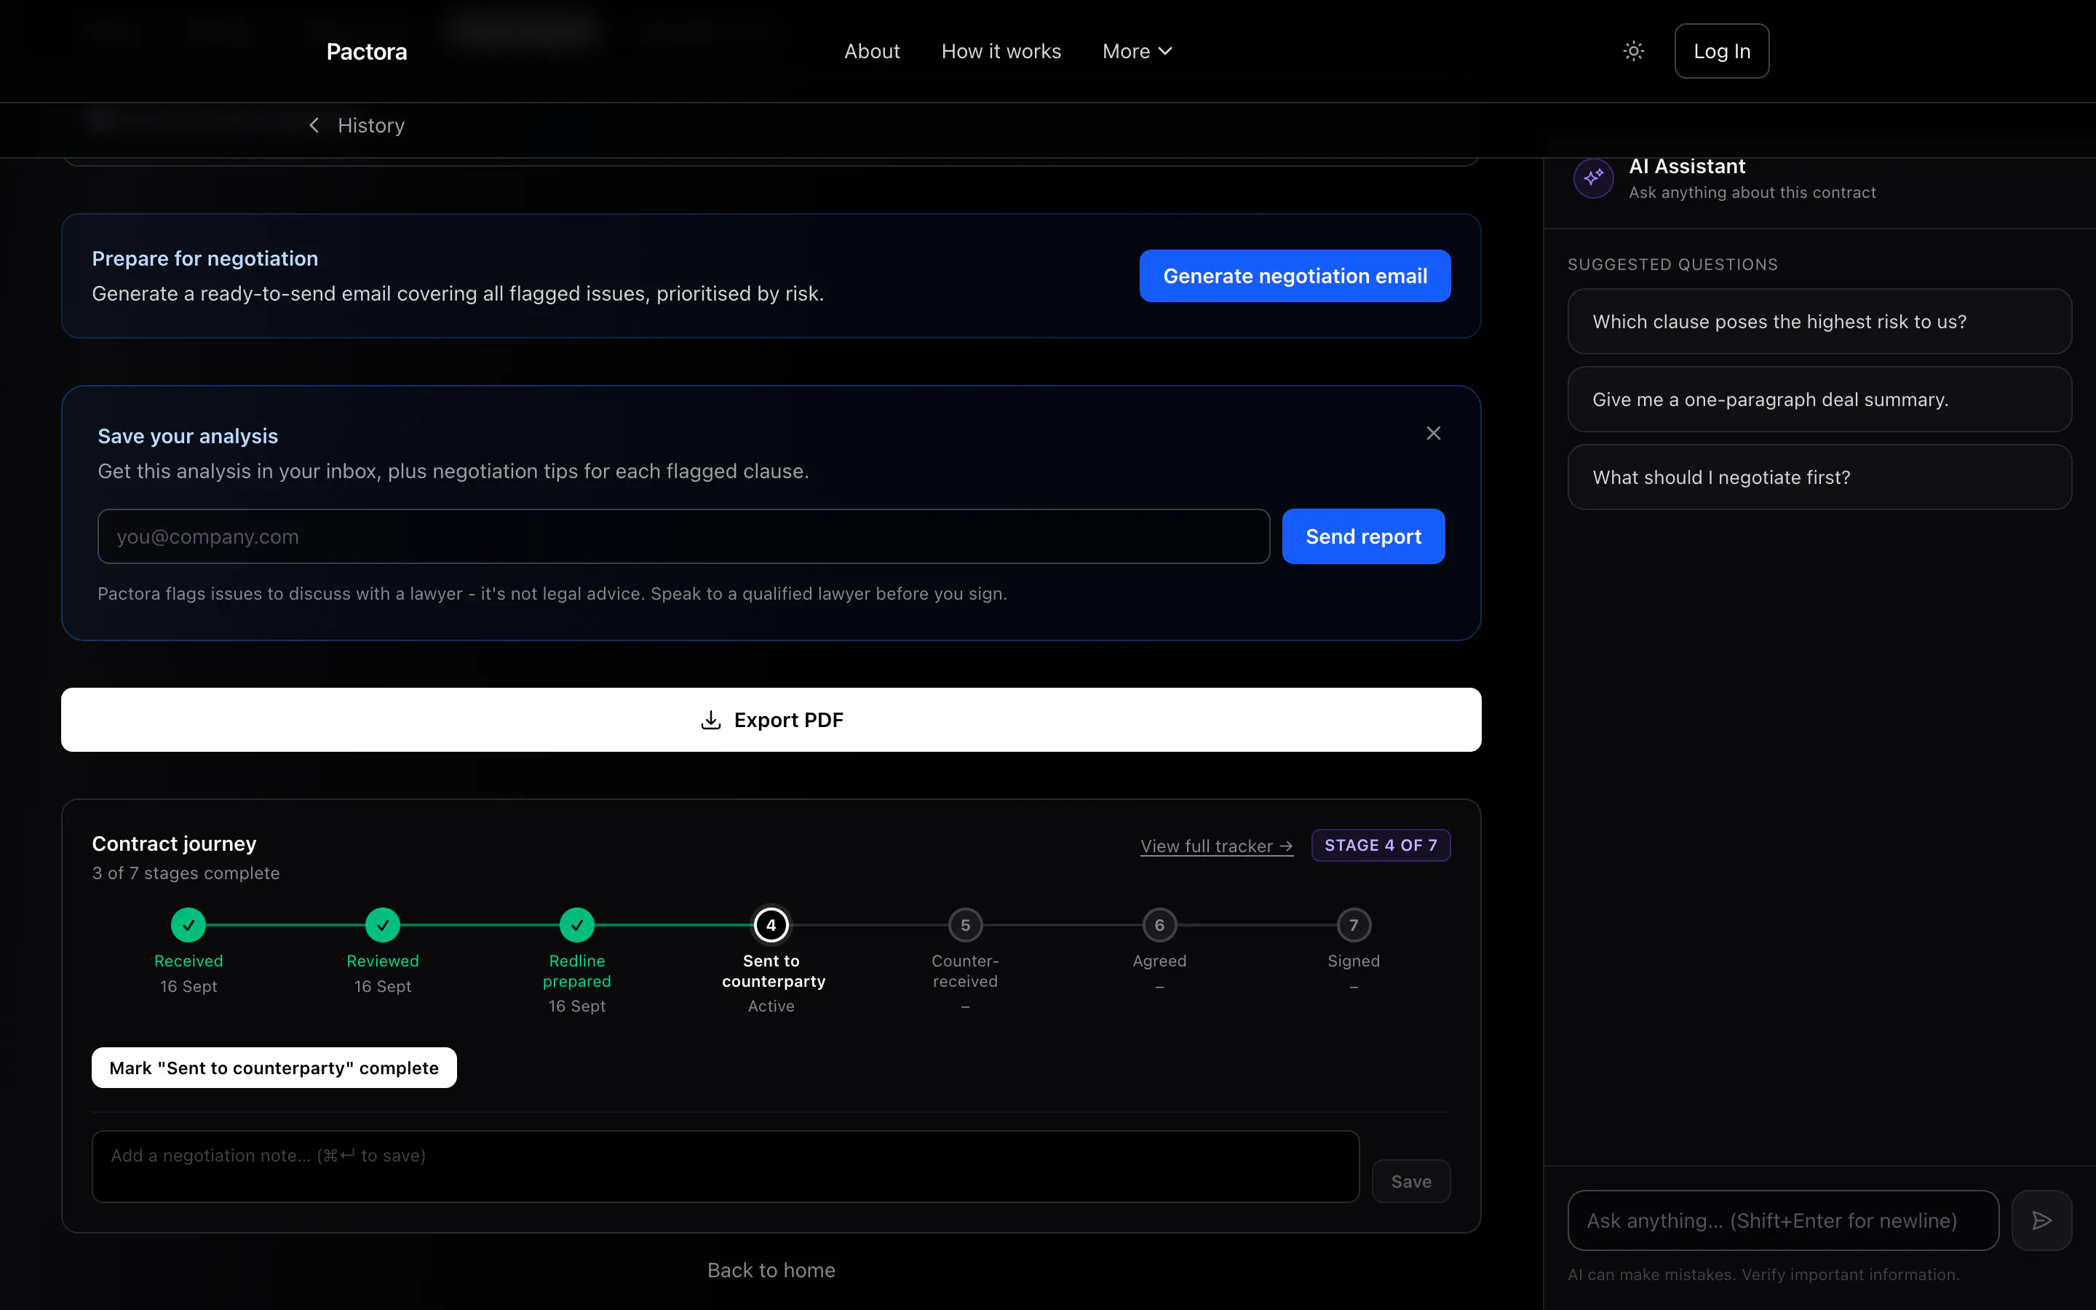Open How it works page
The height and width of the screenshot is (1310, 2096).
coord(1001,51)
